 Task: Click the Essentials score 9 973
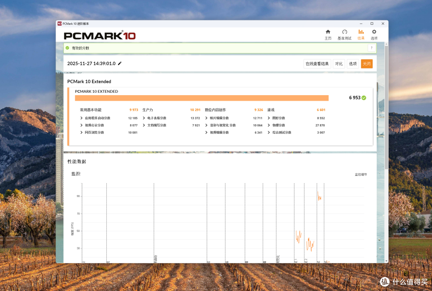coord(134,110)
